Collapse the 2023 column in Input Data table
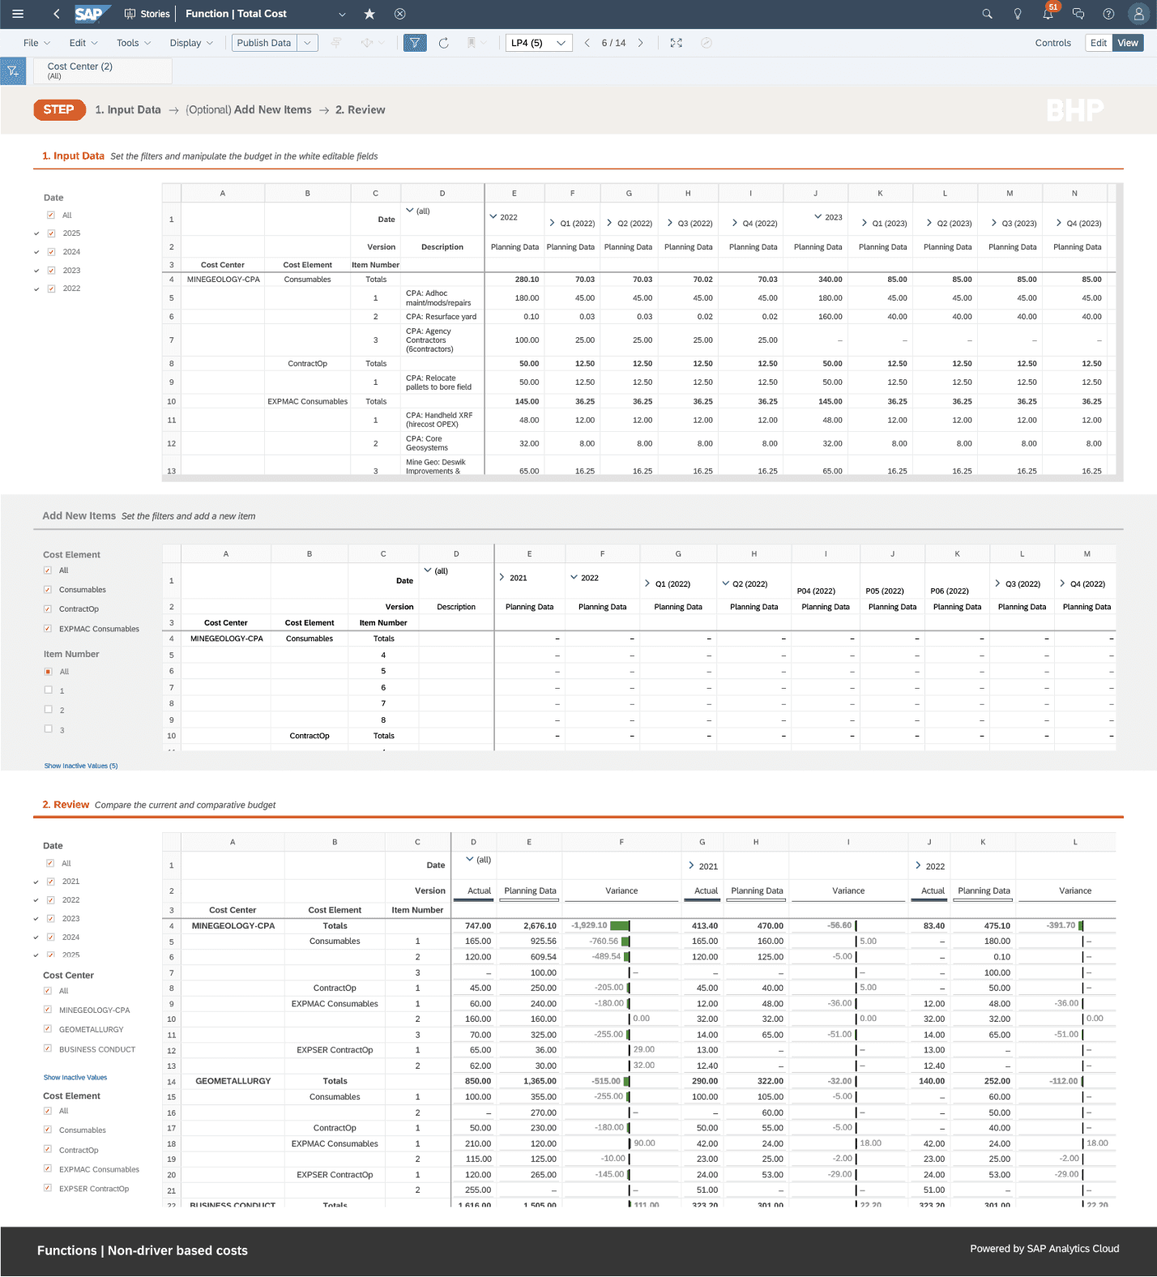This screenshot has height=1277, width=1157. click(x=818, y=217)
